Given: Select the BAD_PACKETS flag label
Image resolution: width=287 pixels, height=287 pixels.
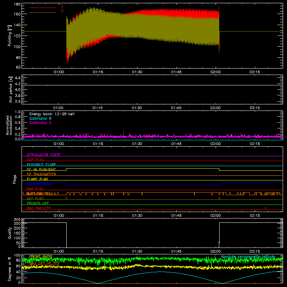Looking at the screenshot, I should click(39, 208).
